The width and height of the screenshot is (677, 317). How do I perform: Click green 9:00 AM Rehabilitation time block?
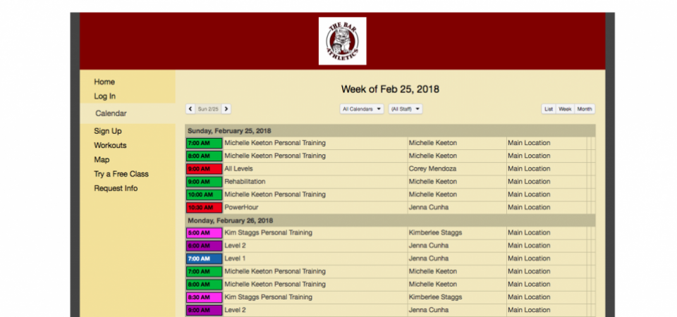coord(205,182)
